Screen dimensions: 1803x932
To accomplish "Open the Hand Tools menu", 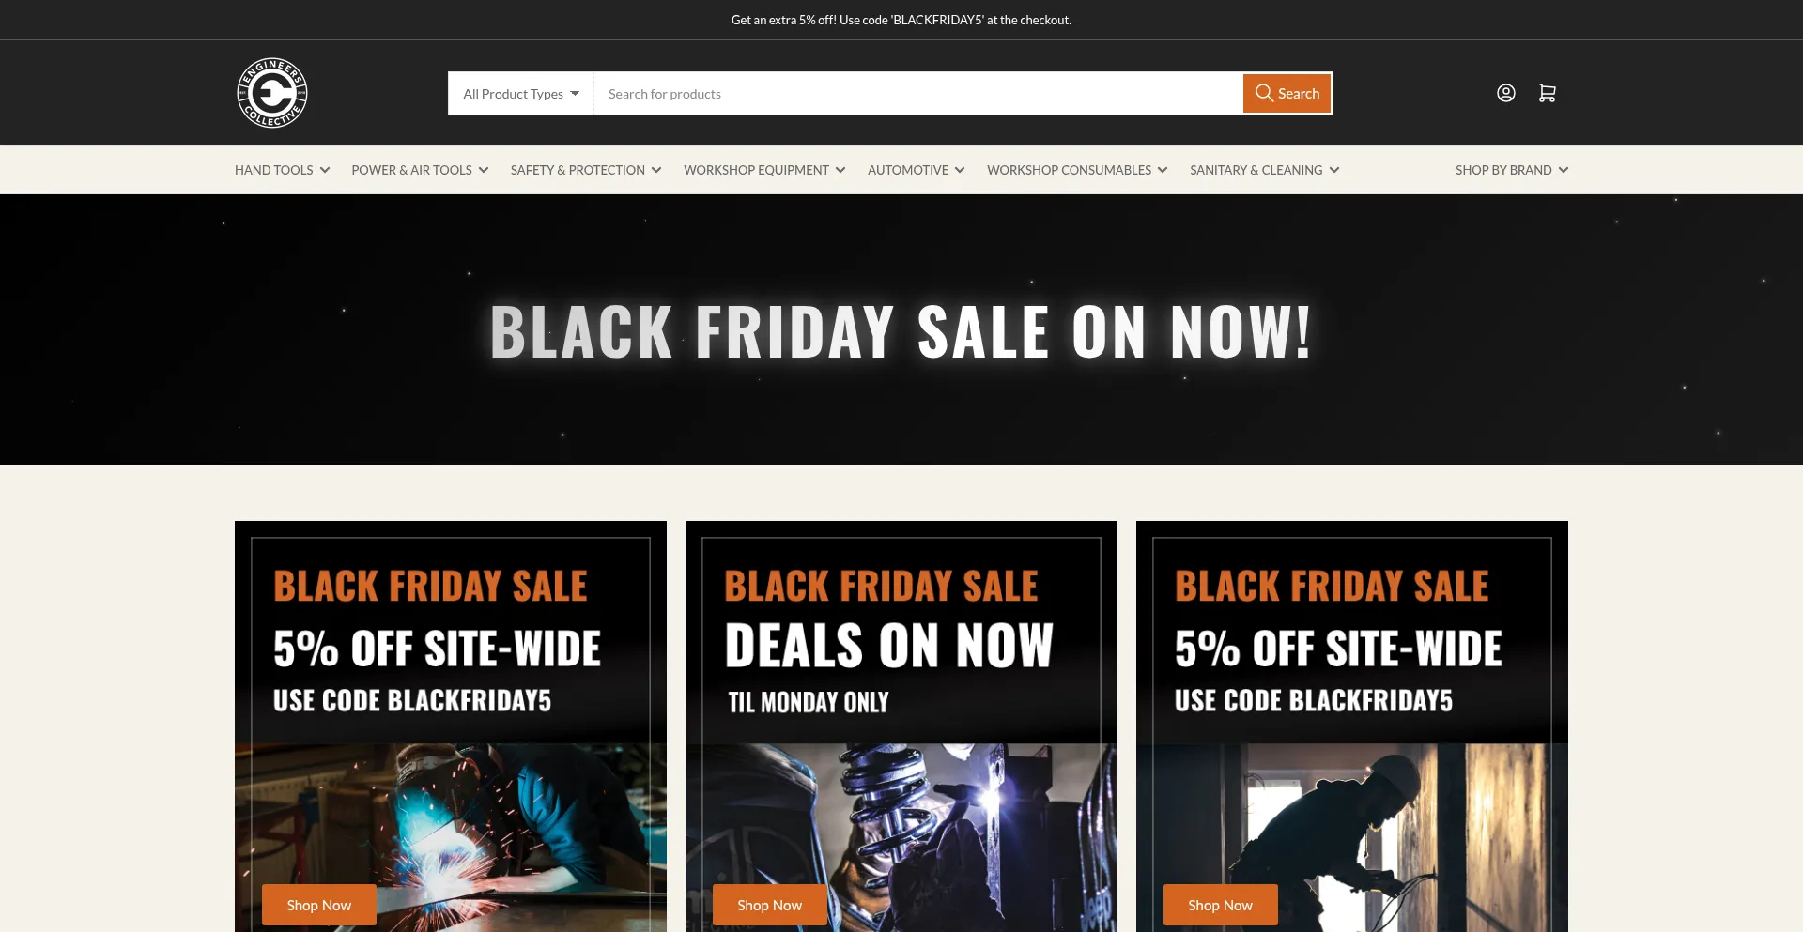I will (283, 170).
